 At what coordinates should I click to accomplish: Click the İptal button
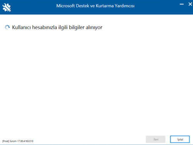click(x=180, y=139)
